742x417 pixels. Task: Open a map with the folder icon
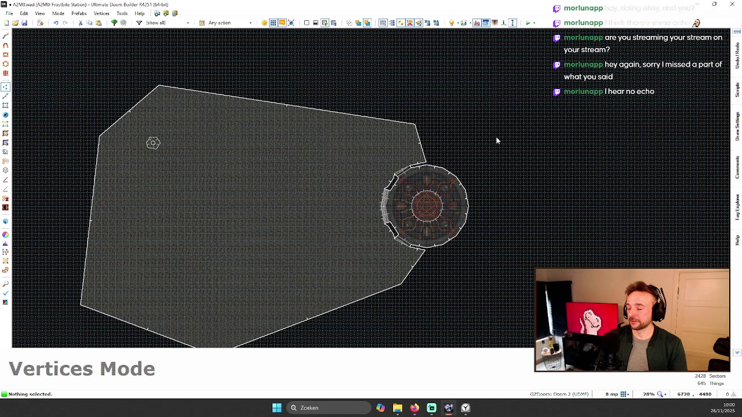tap(15, 23)
